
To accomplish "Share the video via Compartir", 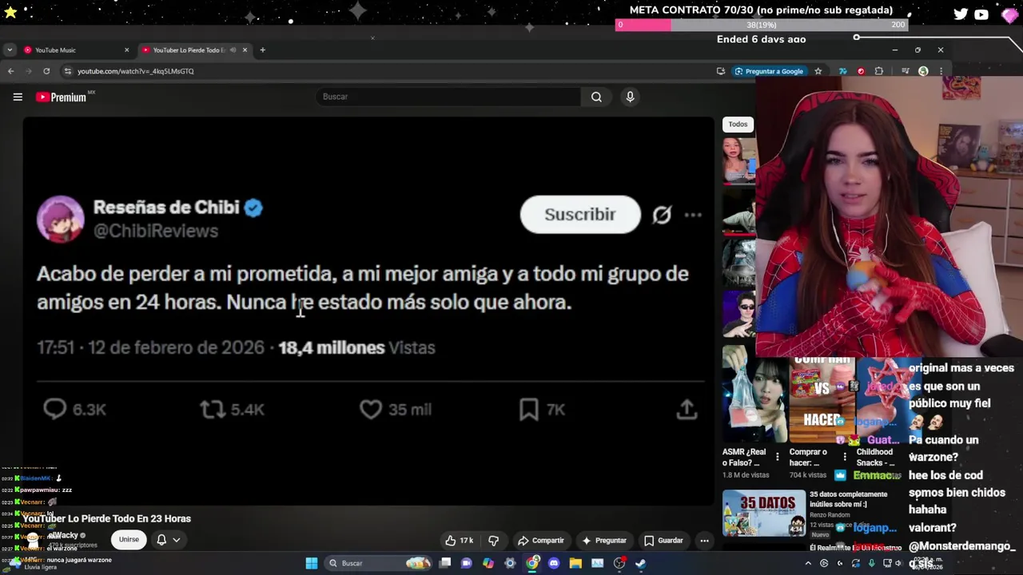I will click(x=540, y=541).
